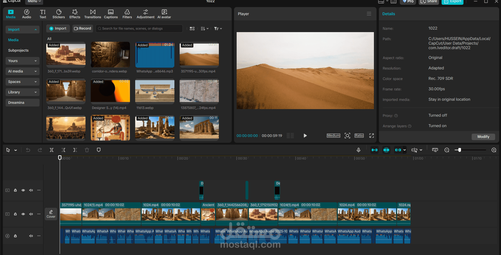Open the Stickers panel
This screenshot has height=255, width=501.
click(59, 14)
